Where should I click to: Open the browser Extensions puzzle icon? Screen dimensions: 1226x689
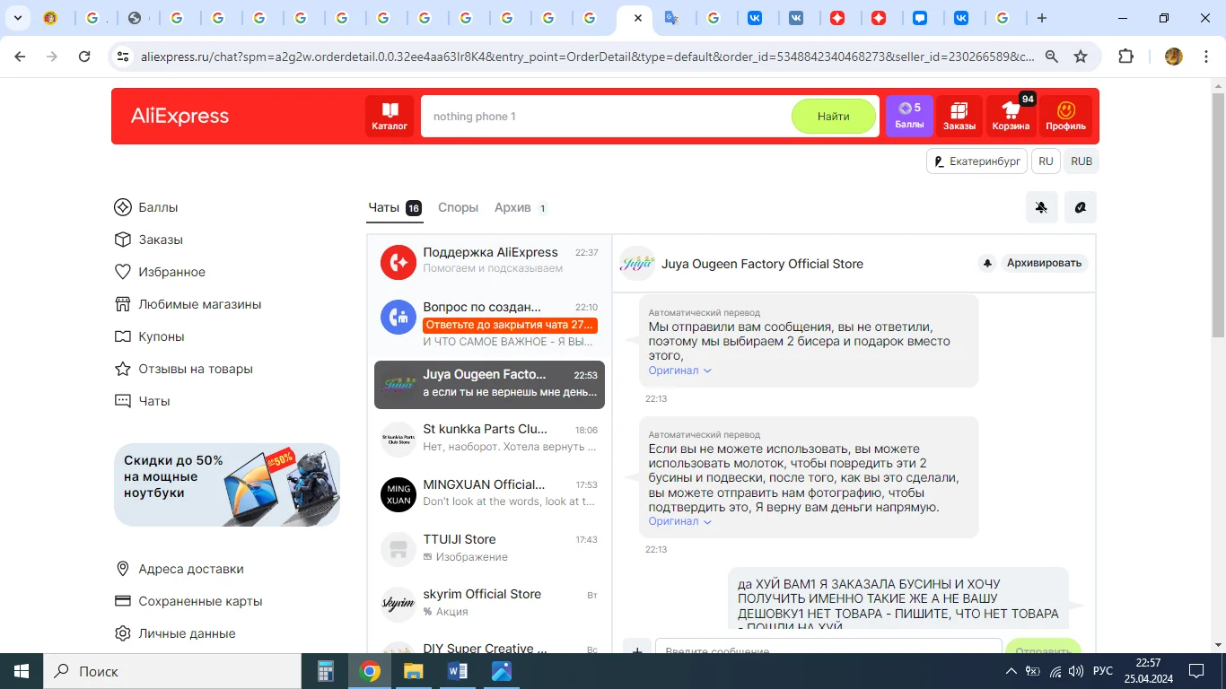click(1125, 57)
